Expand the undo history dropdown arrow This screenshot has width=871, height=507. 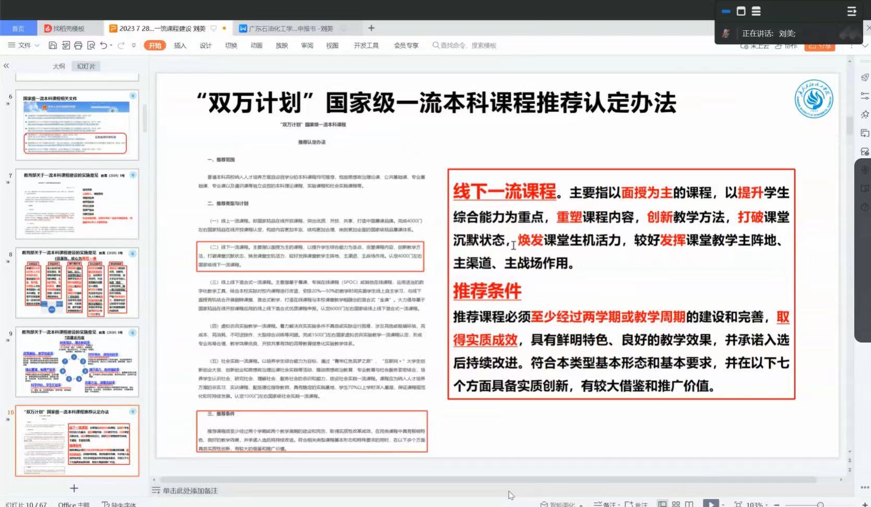[111, 45]
